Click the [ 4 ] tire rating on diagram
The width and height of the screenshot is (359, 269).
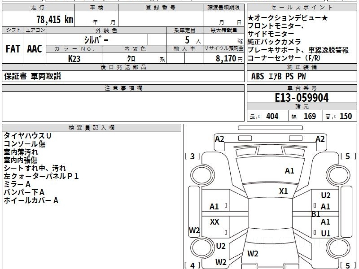point(193,265)
